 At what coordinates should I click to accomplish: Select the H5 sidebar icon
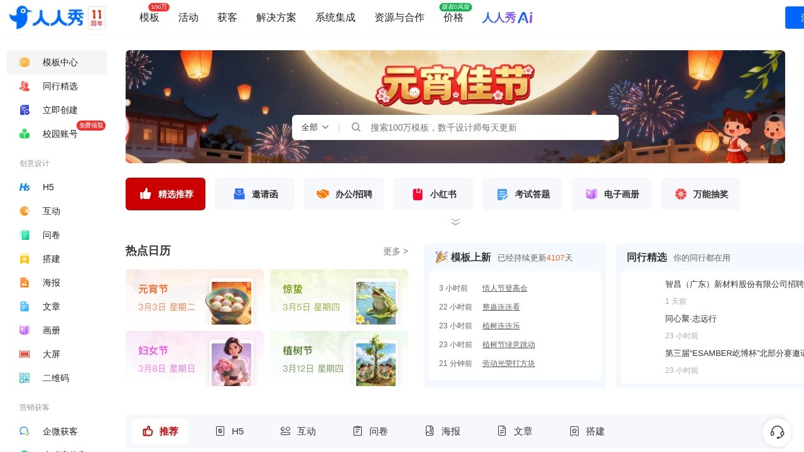coord(24,187)
